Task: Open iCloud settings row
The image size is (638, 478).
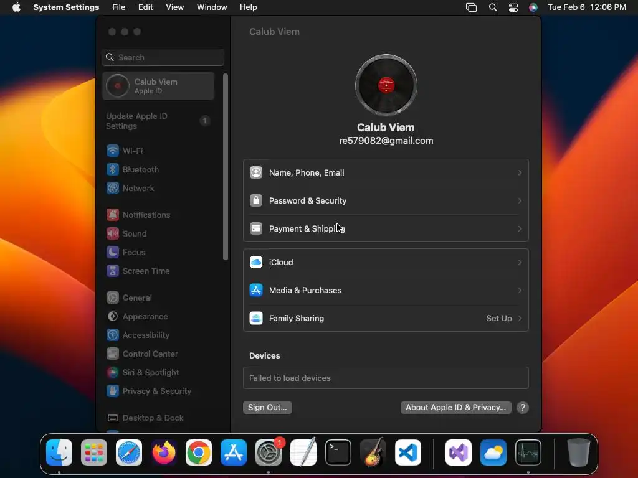Action: point(386,263)
